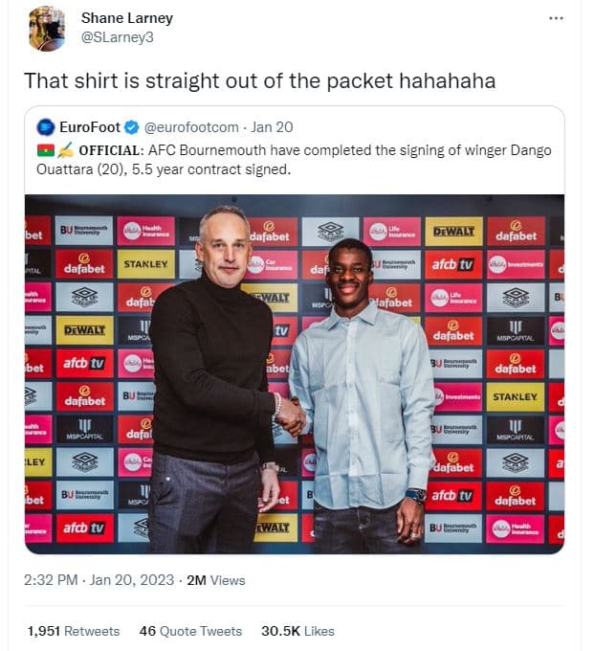Open the quoted tweet's Jan 20 date
This screenshot has width=594, height=651.
click(272, 127)
